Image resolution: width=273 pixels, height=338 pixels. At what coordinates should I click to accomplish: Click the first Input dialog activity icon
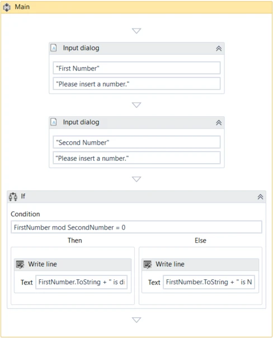pos(54,48)
